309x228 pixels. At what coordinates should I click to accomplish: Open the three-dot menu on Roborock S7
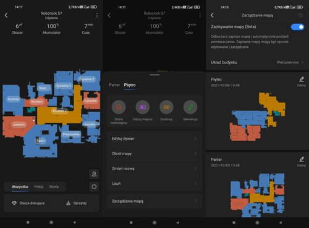pyautogui.click(x=97, y=15)
